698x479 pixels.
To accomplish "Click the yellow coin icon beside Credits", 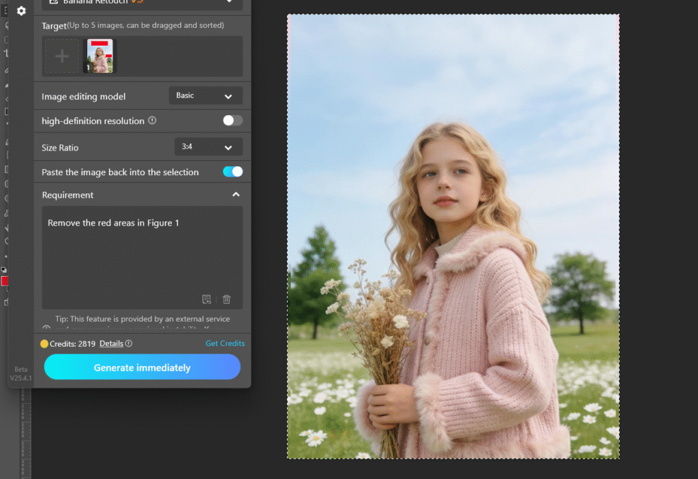I will [x=45, y=343].
